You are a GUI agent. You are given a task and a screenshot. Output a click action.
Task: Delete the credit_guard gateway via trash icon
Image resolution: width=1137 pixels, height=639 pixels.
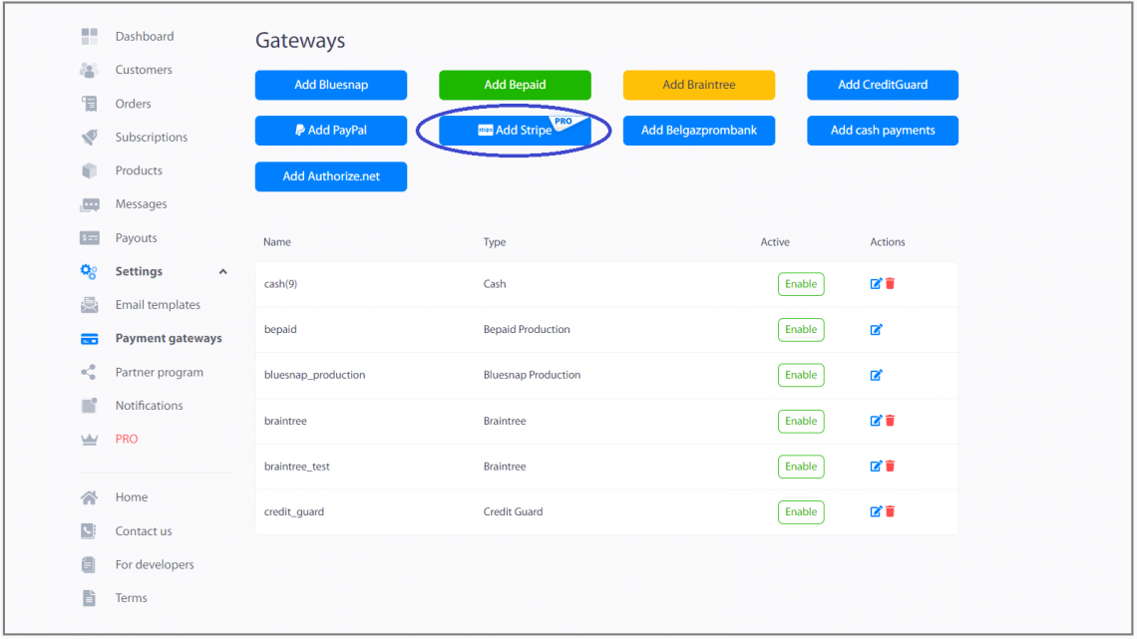891,511
